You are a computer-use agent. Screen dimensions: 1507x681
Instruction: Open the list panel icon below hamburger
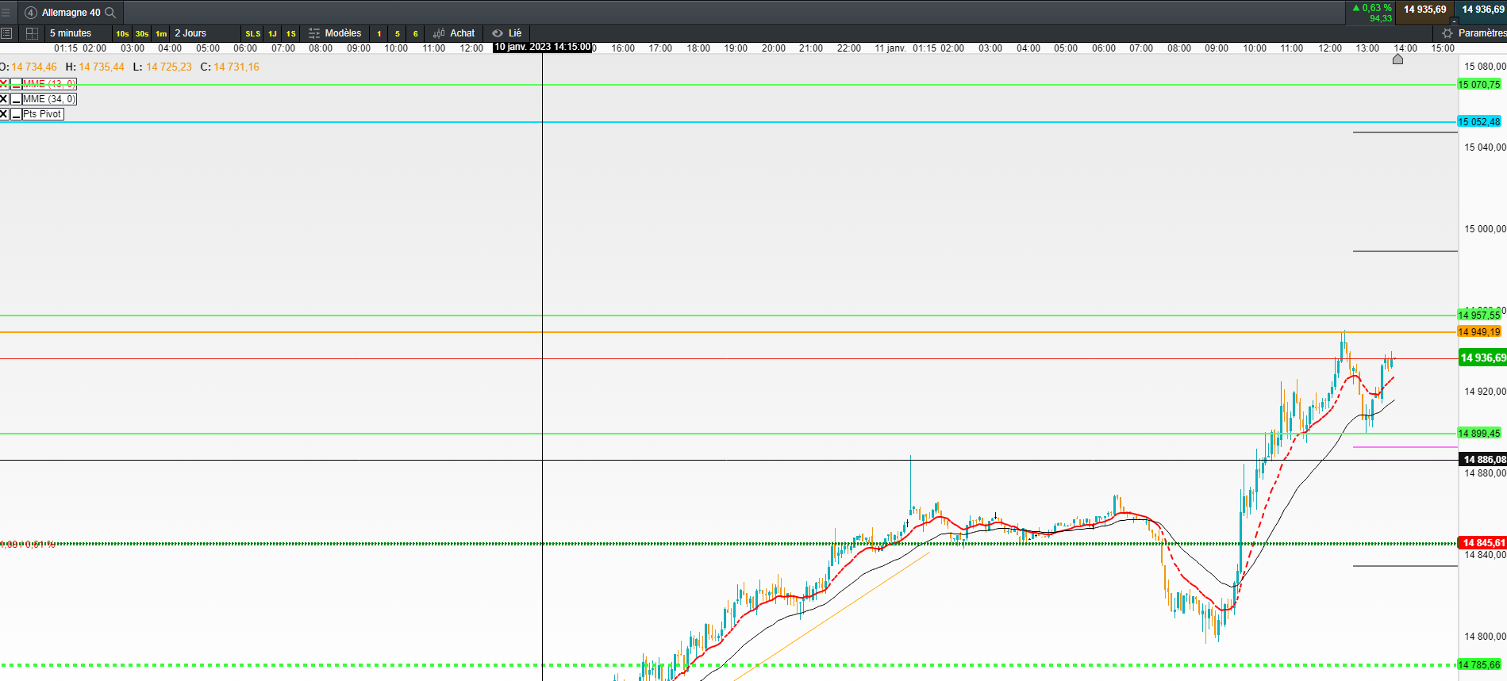(x=6, y=33)
